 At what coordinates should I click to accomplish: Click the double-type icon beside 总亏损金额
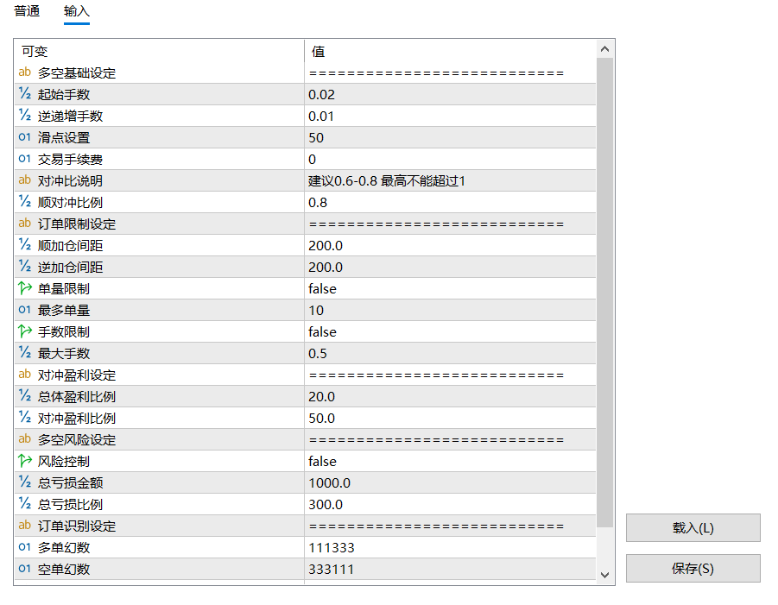click(24, 483)
